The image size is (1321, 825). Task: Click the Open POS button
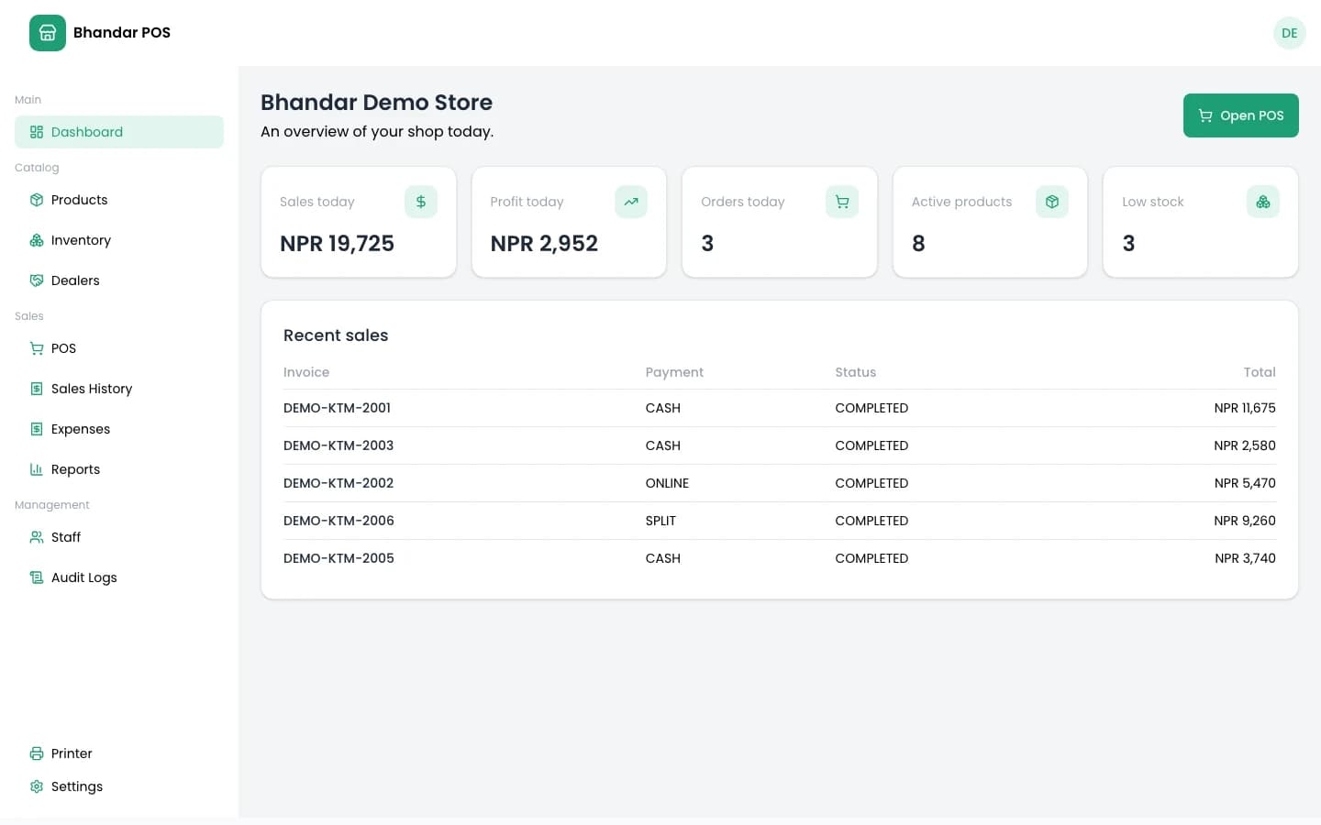click(x=1240, y=115)
